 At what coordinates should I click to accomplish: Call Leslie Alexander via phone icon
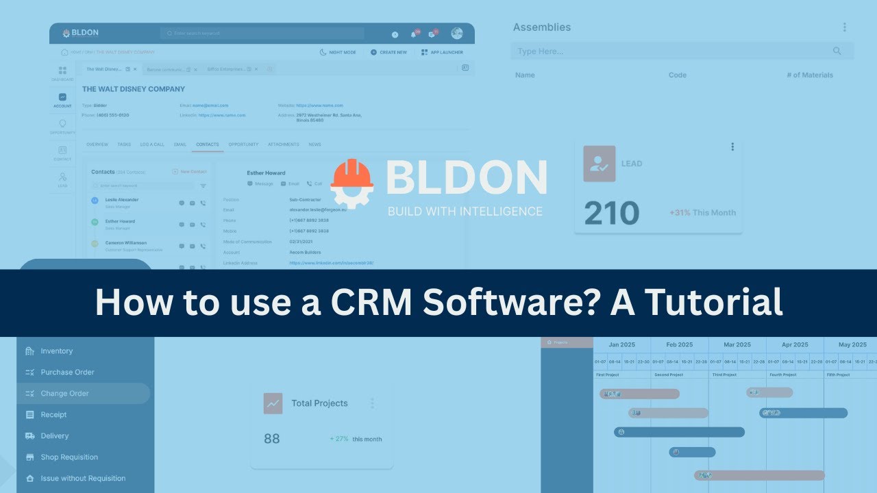pos(203,203)
